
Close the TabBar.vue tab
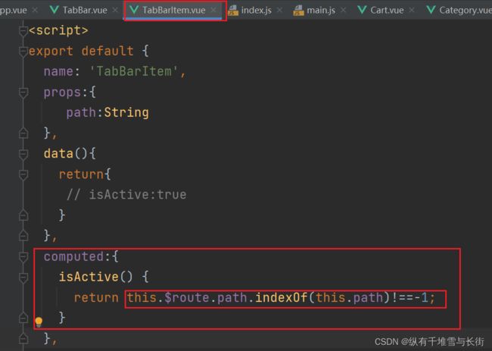click(115, 10)
